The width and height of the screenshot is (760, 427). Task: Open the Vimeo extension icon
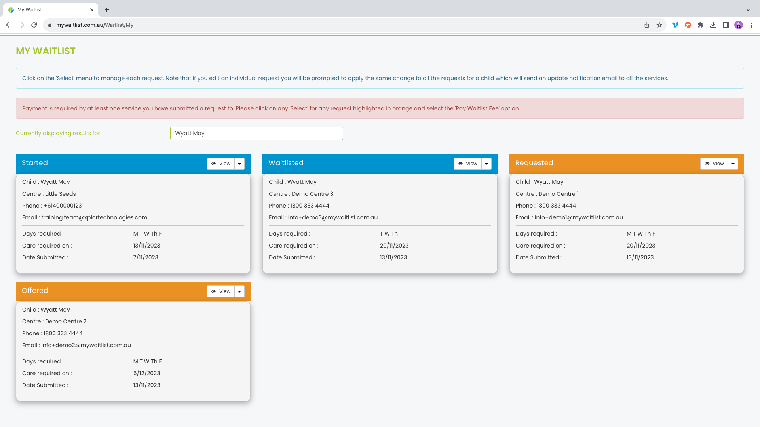point(675,25)
